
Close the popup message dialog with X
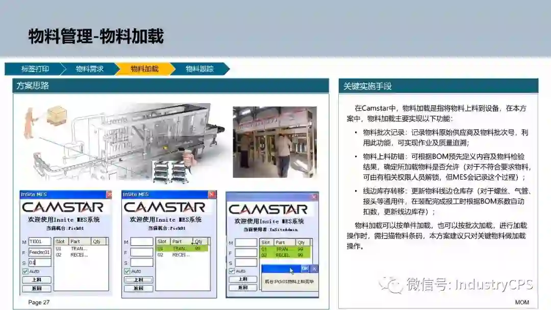314,269
